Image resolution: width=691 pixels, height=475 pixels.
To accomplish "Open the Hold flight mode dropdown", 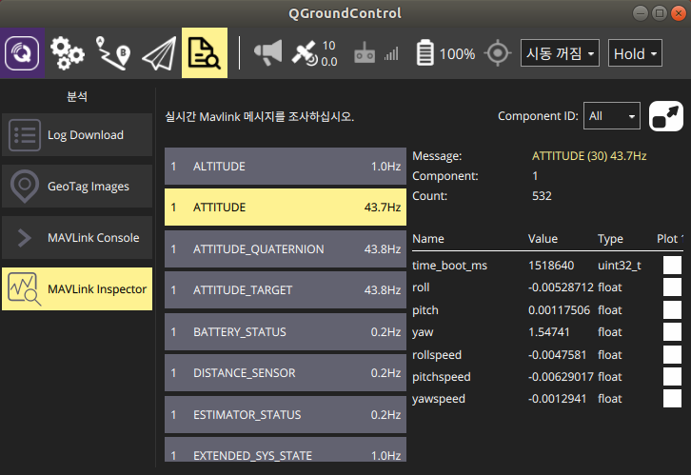I will 635,53.
